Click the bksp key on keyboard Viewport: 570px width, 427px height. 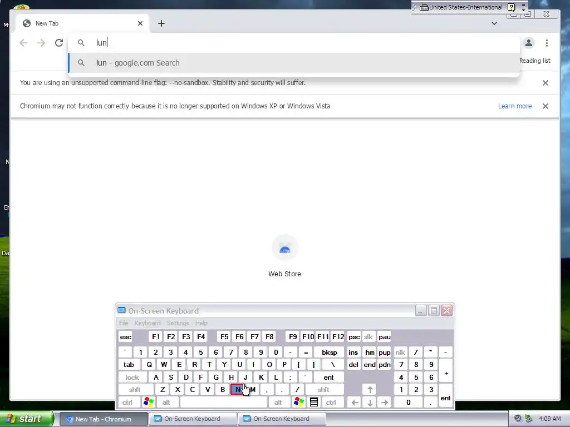[329, 352]
